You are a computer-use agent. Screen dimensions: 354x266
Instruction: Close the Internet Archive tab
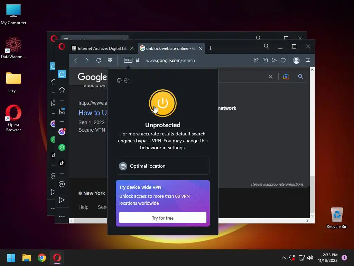click(132, 48)
